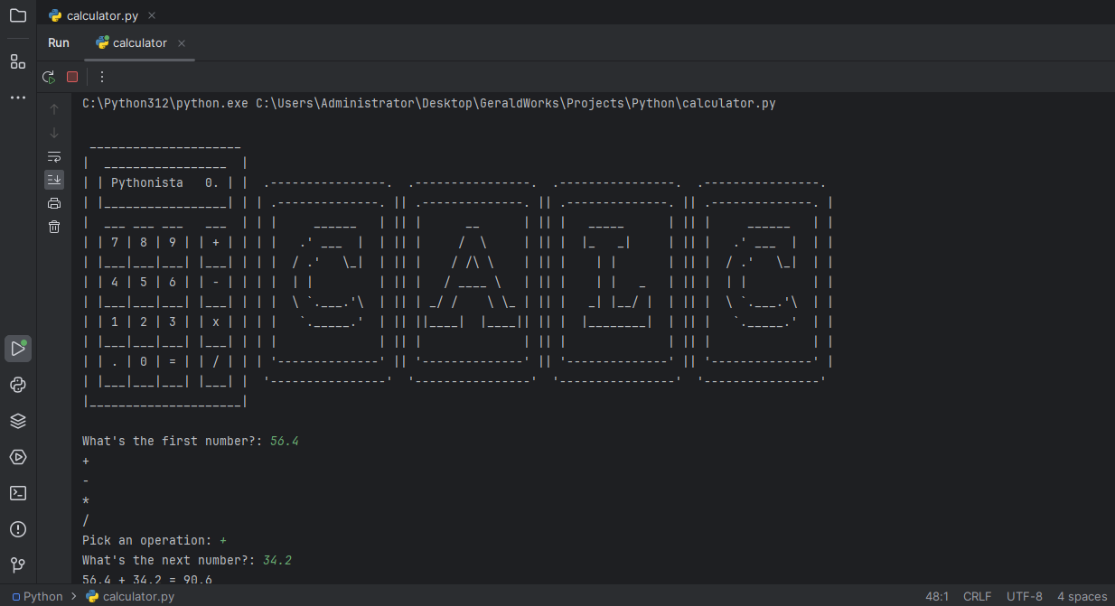Viewport: 1115px width, 606px height.
Task: Close the calculator run tab
Action: tap(182, 43)
